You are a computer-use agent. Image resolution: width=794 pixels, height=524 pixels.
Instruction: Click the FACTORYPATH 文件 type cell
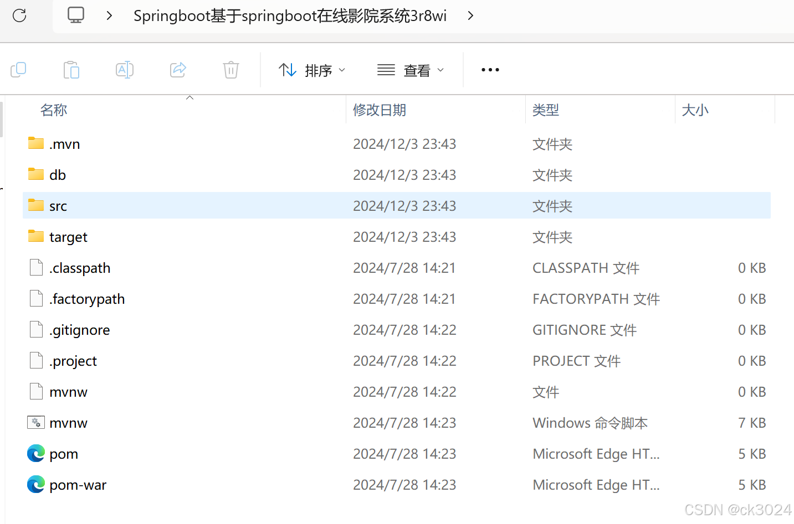point(596,299)
